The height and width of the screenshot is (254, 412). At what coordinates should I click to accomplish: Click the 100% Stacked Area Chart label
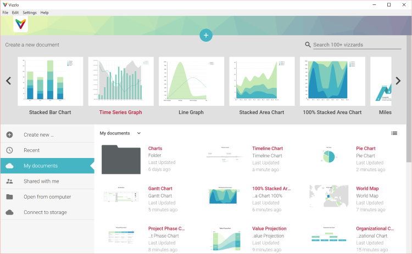(x=332, y=112)
